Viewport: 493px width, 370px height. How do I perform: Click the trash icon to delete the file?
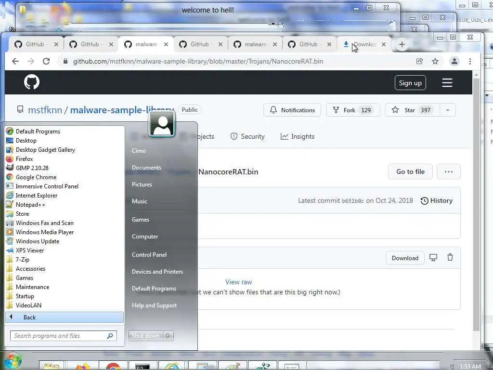[450, 257]
